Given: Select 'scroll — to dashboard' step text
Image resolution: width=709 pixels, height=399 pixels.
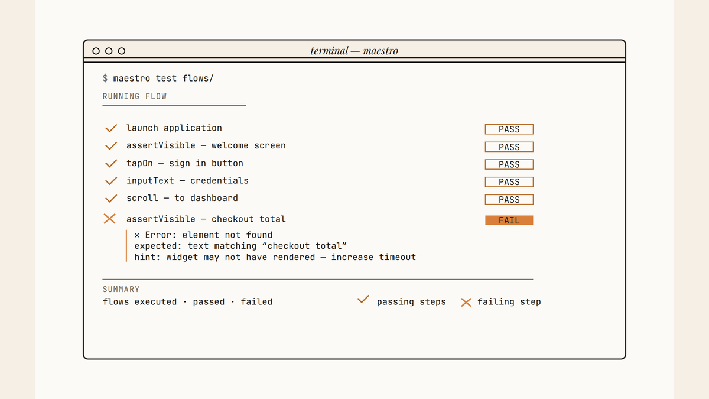Looking at the screenshot, I should tap(182, 198).
